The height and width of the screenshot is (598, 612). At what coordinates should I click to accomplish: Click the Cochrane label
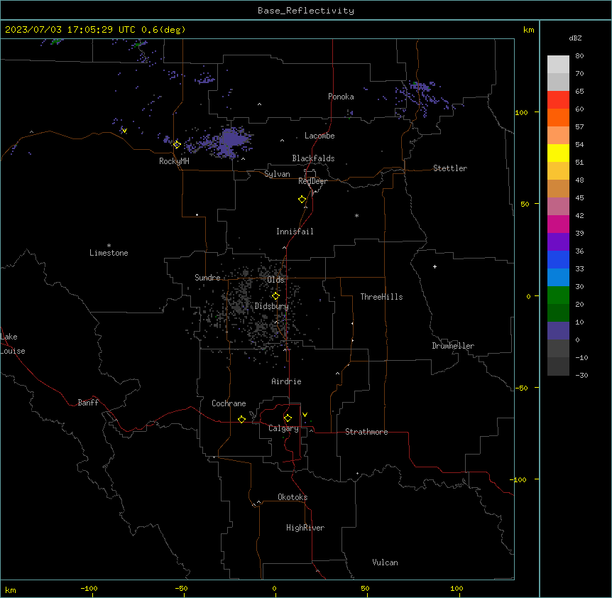[x=229, y=403]
